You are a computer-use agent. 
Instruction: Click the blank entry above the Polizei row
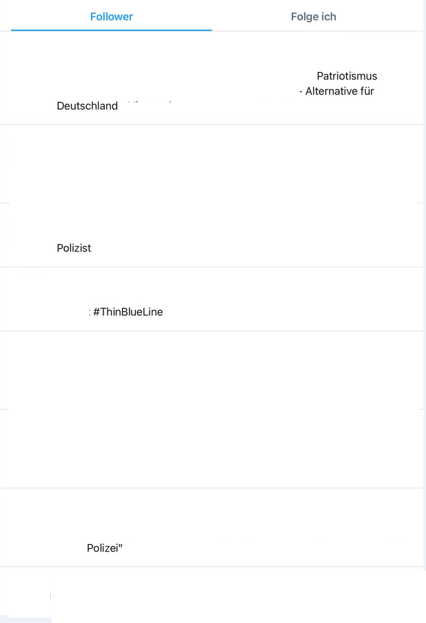point(212,409)
